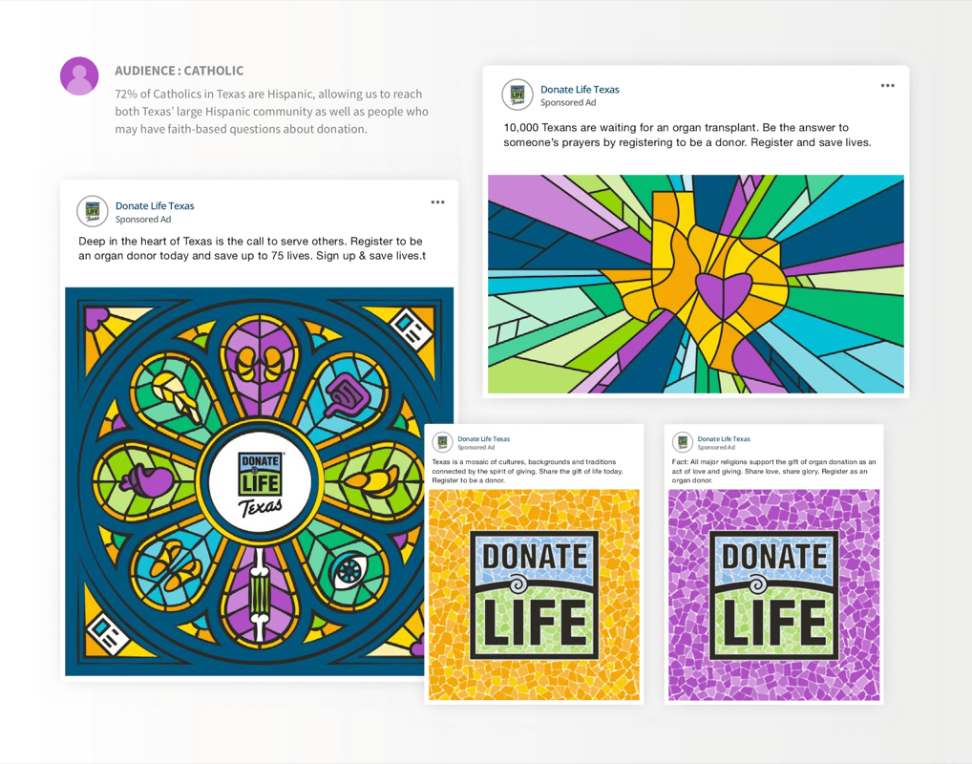Open the Donate Life Texas link on the orange mosaic ad
This screenshot has height=764, width=972.
click(x=483, y=439)
